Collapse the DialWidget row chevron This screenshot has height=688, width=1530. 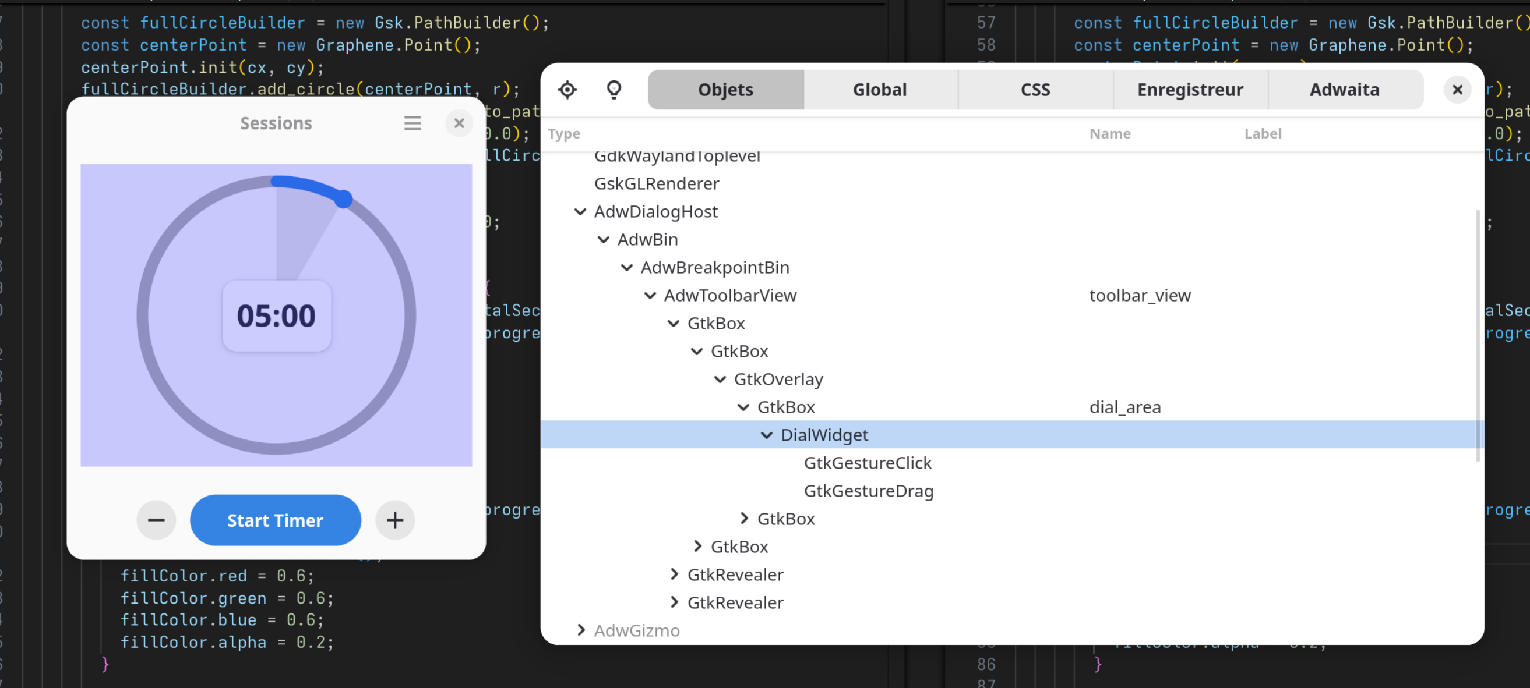click(x=766, y=435)
